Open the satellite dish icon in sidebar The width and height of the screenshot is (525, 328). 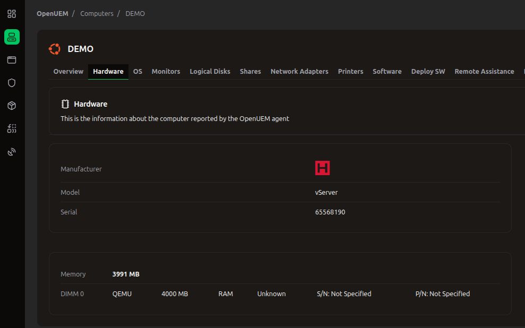pos(12,152)
